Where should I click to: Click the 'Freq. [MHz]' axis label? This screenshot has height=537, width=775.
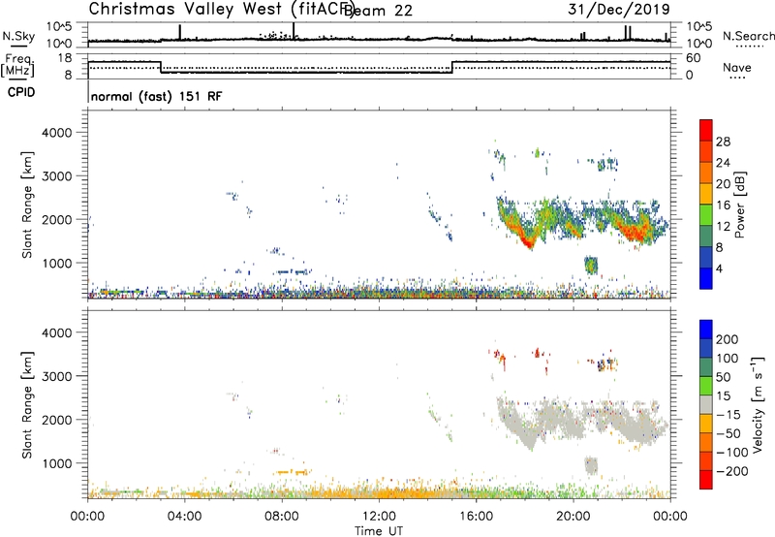18,66
